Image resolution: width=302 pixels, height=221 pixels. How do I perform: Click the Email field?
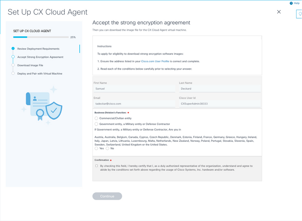134,104
